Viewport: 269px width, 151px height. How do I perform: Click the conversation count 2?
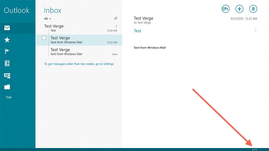pos(116,26)
